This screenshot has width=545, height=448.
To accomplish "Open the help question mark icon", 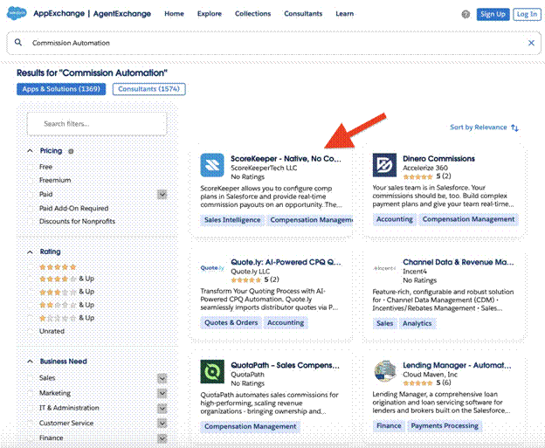I will pyautogui.click(x=466, y=15).
